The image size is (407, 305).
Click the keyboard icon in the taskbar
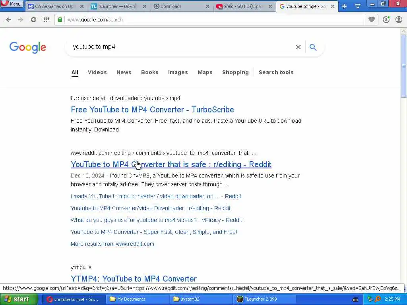coord(355,299)
